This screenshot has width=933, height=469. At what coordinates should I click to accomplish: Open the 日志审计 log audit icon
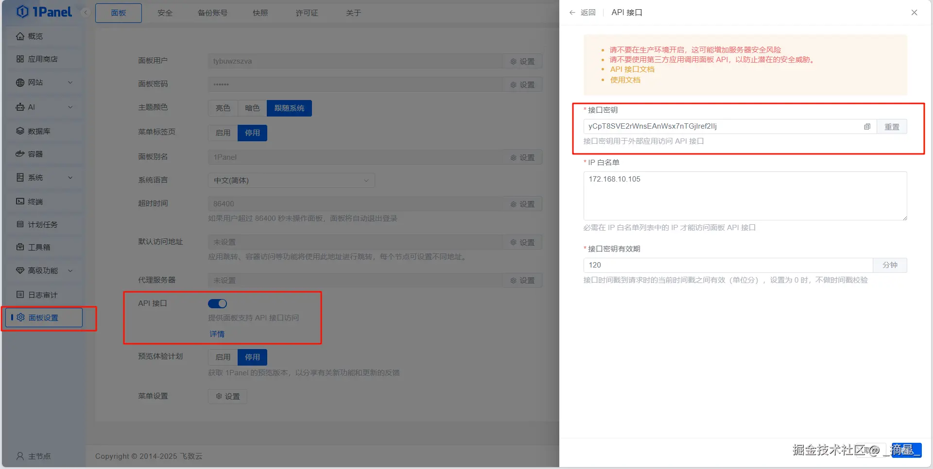20,295
